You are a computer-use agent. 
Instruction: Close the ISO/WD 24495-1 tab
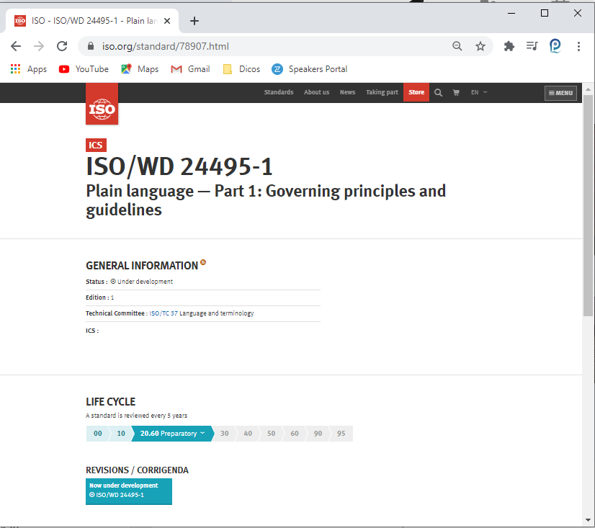point(167,21)
